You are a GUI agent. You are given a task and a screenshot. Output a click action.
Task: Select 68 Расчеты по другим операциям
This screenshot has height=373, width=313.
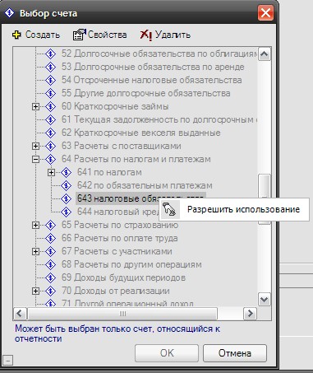click(131, 264)
